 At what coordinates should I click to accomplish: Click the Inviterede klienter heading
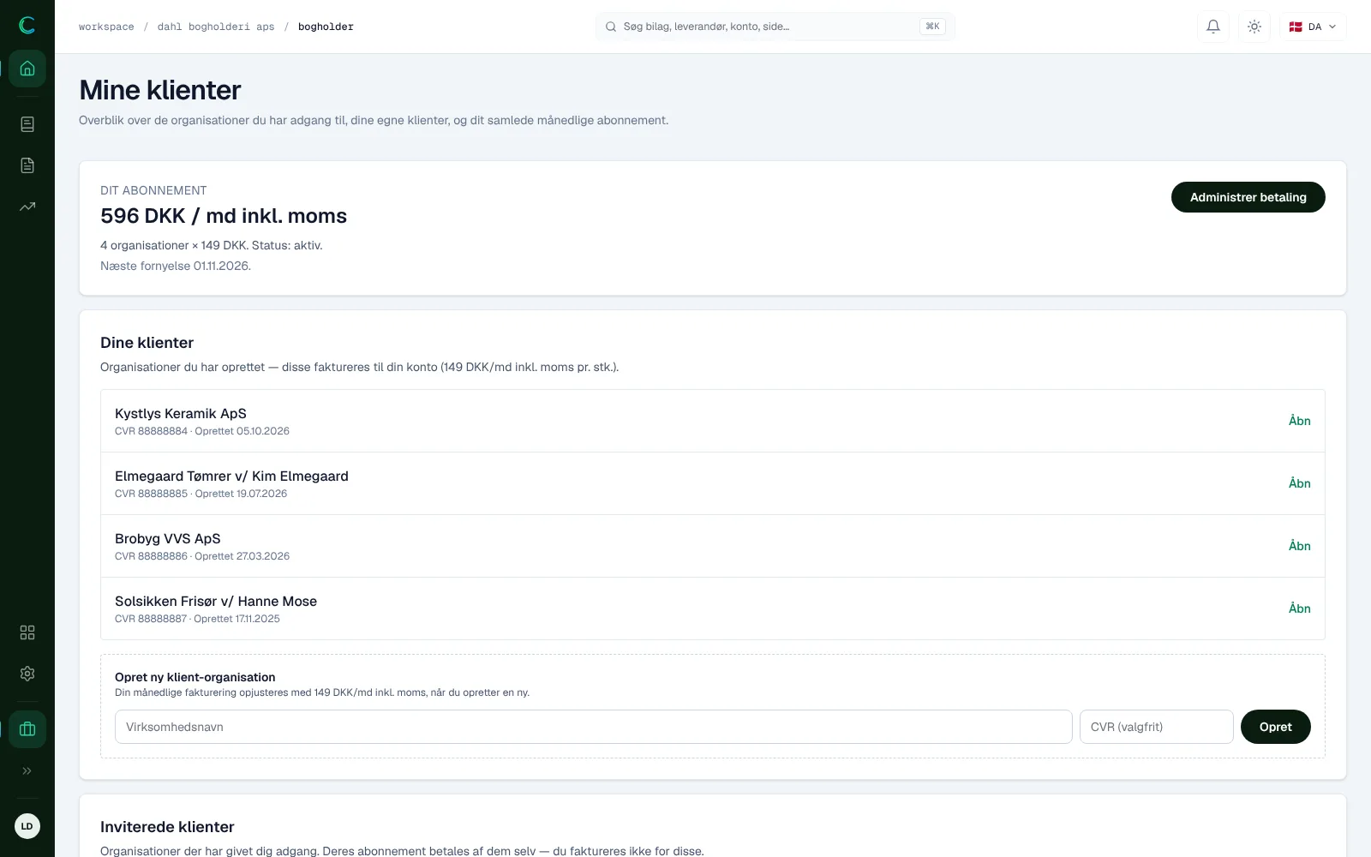[x=167, y=827]
